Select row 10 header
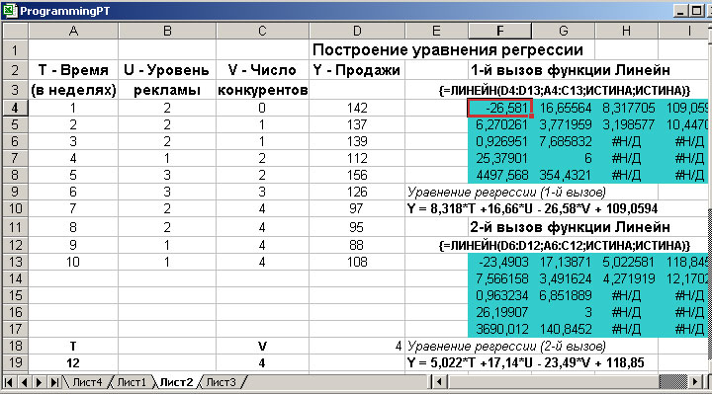This screenshot has height=394, width=712. 15,208
